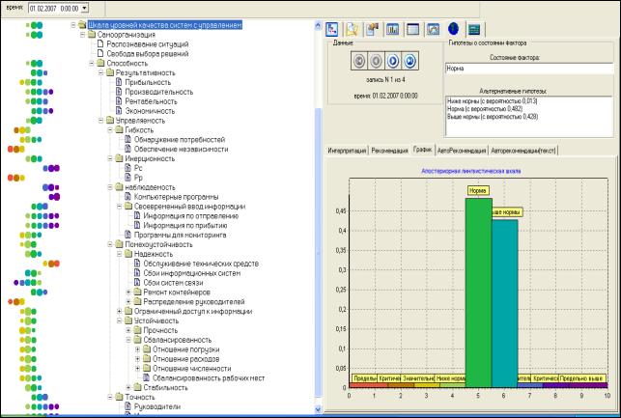
Task: Click the teal Выше нормы chart bar
Action: coord(504,303)
